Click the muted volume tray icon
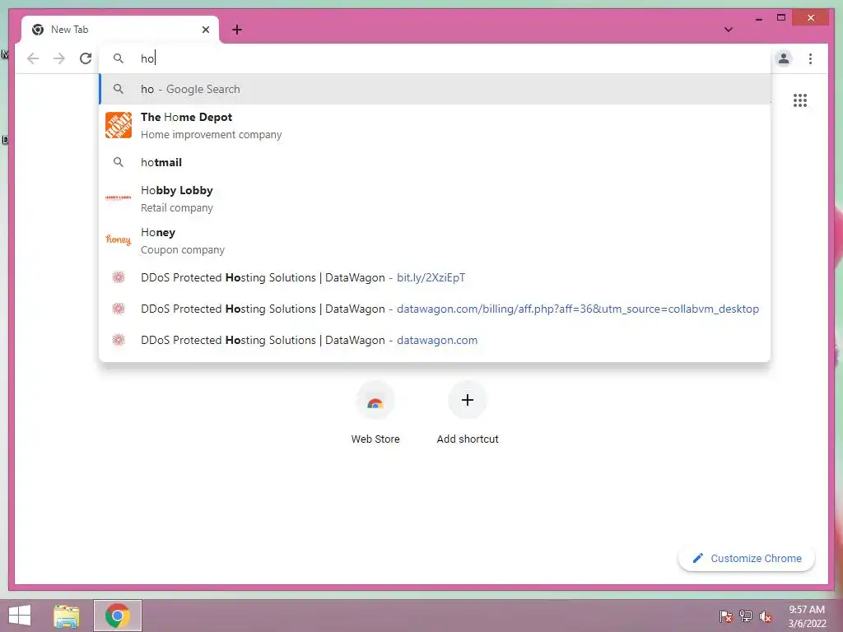 coord(766,616)
